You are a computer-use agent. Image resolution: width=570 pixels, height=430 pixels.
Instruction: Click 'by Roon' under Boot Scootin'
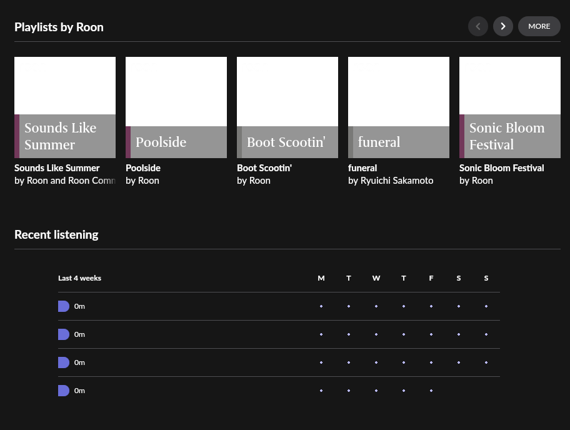coord(254,181)
